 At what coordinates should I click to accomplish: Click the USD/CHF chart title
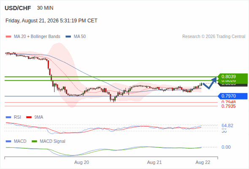[18, 8]
